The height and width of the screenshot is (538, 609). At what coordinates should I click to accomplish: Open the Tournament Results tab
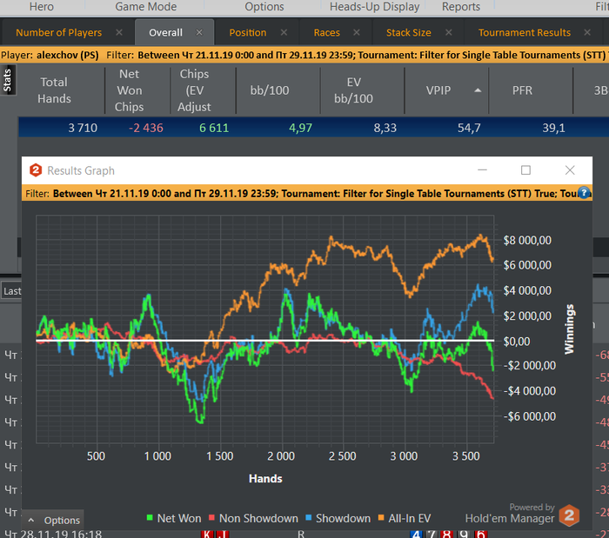click(525, 32)
